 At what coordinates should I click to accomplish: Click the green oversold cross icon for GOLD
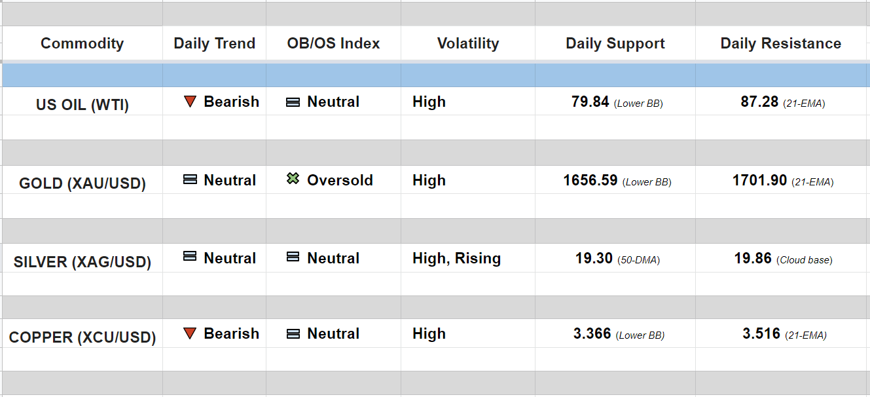293,179
